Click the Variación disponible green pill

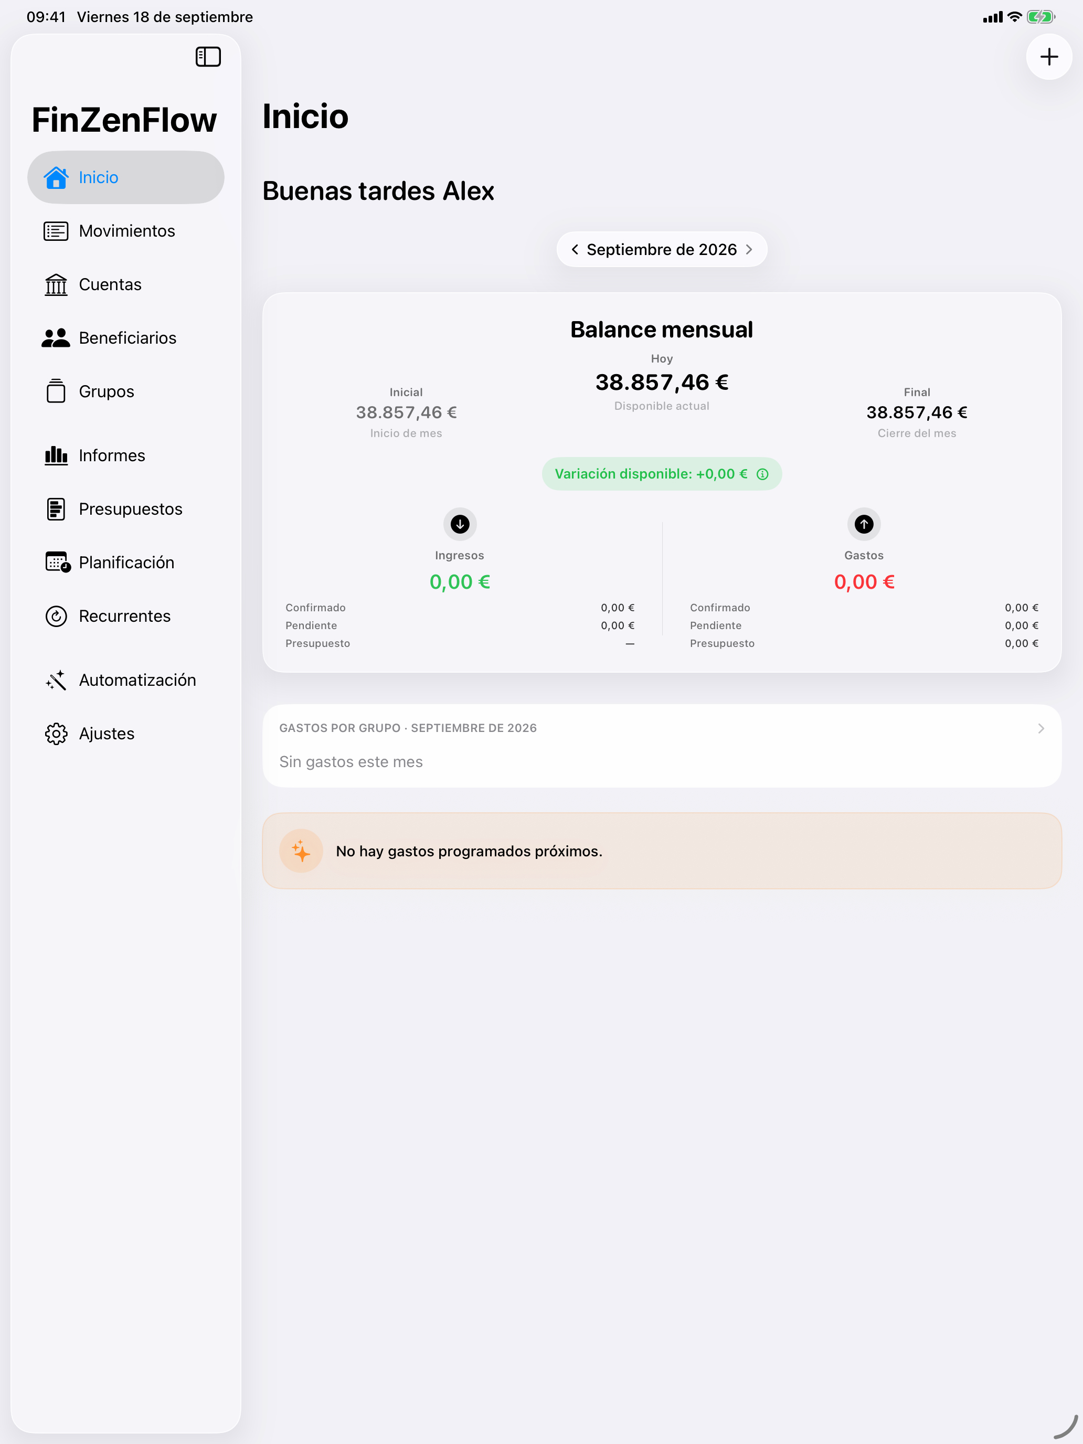coord(661,474)
